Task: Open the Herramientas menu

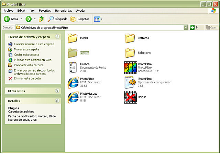Action: [x=63, y=11]
